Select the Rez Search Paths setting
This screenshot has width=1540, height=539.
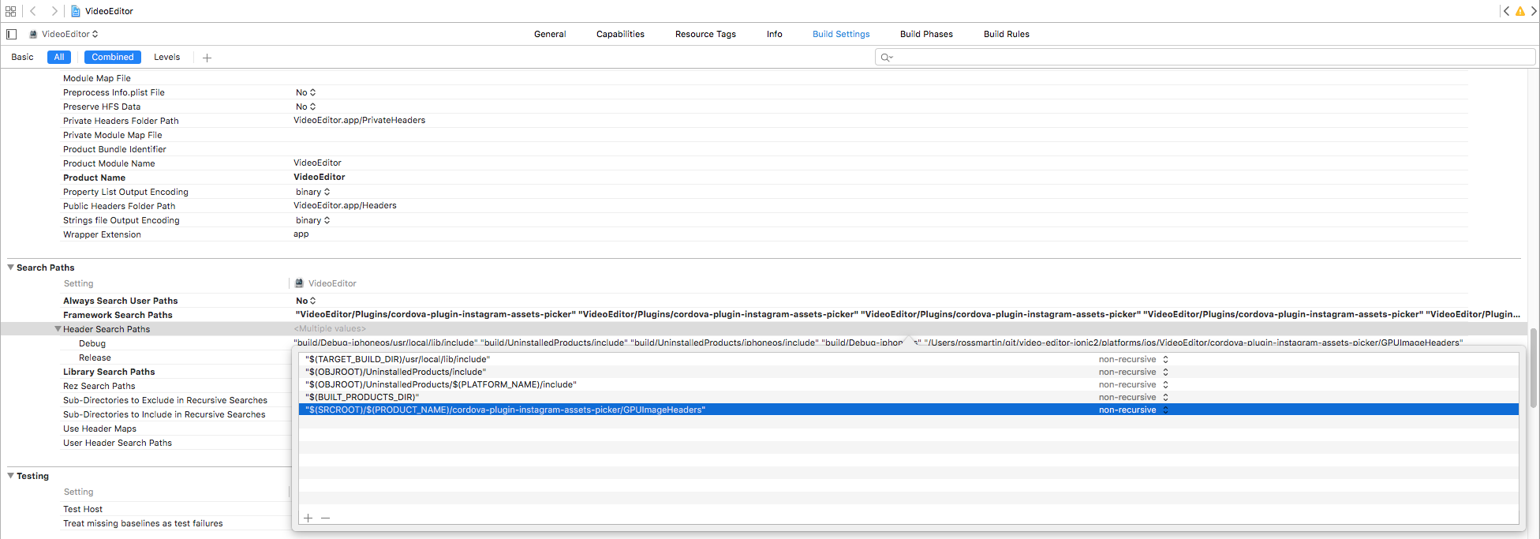click(99, 386)
